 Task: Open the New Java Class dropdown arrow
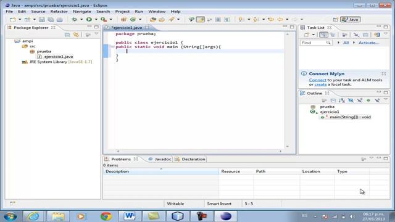point(140,19)
